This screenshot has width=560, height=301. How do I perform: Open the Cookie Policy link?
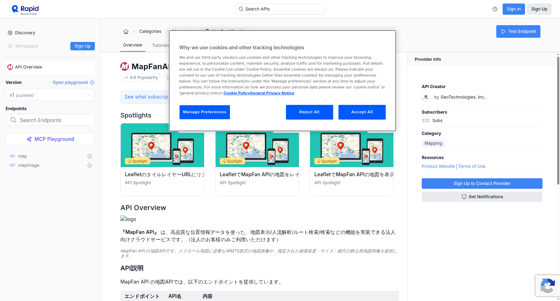click(x=237, y=93)
